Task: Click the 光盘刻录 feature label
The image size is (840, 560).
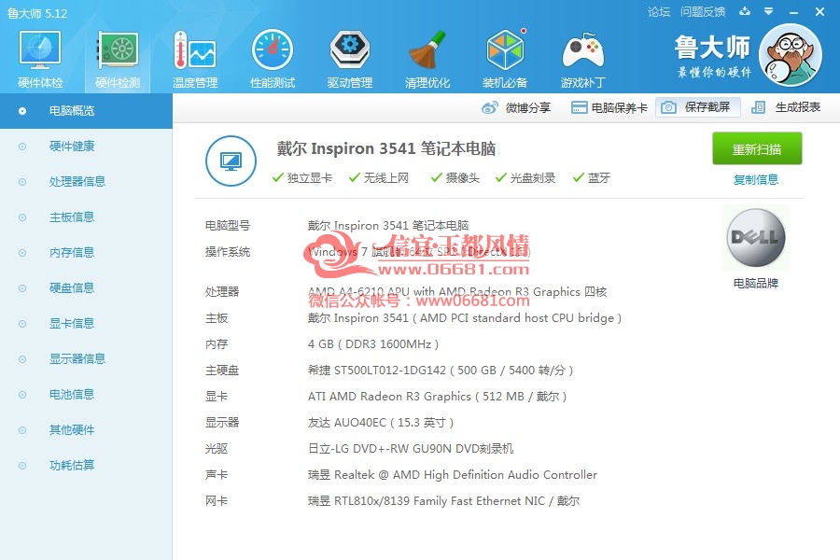Action: coord(533,178)
